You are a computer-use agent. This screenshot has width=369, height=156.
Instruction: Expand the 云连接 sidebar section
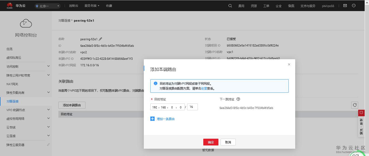(x=48, y=136)
